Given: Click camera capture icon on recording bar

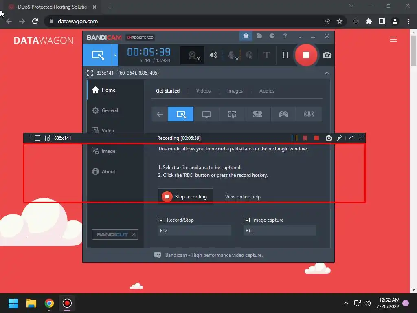Looking at the screenshot, I should tap(329, 138).
